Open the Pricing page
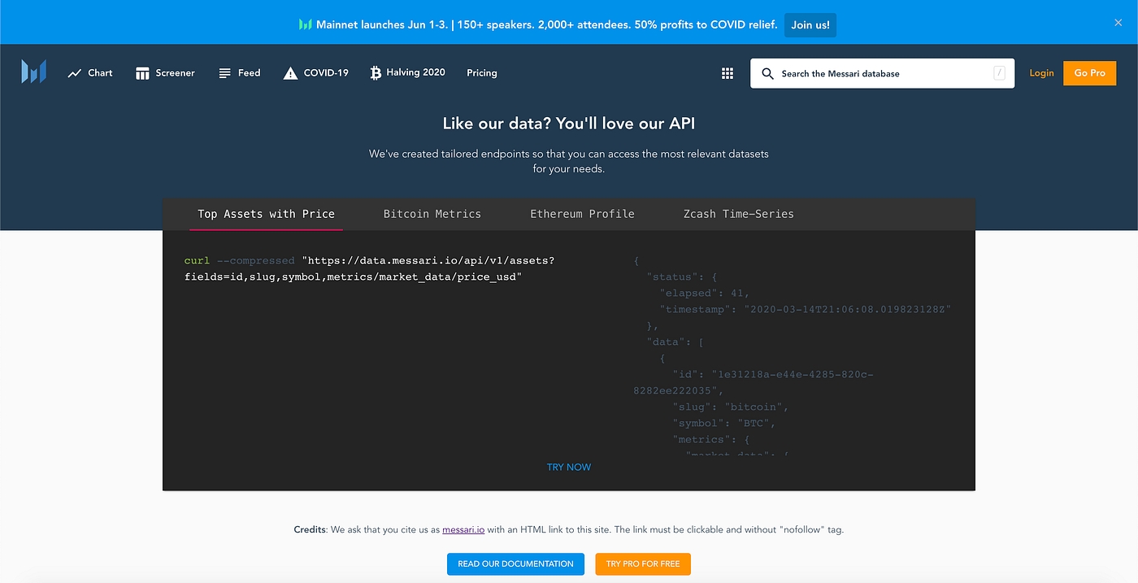This screenshot has height=583, width=1138. point(481,73)
